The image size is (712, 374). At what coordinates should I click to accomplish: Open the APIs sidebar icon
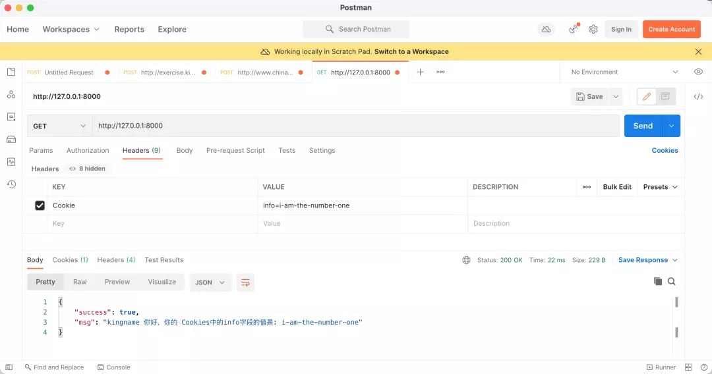point(11,94)
